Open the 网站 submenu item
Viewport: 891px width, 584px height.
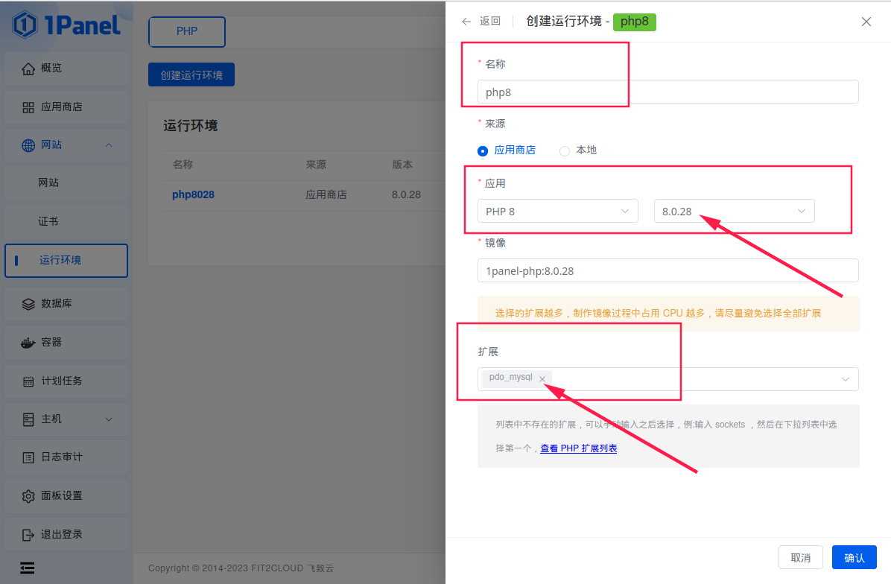coord(66,183)
